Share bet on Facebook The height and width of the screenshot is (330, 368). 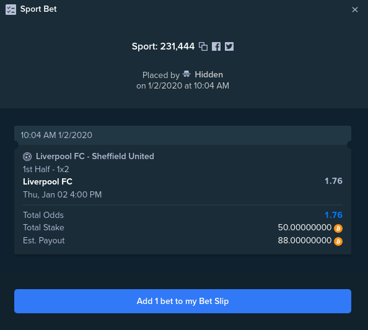[x=216, y=46]
